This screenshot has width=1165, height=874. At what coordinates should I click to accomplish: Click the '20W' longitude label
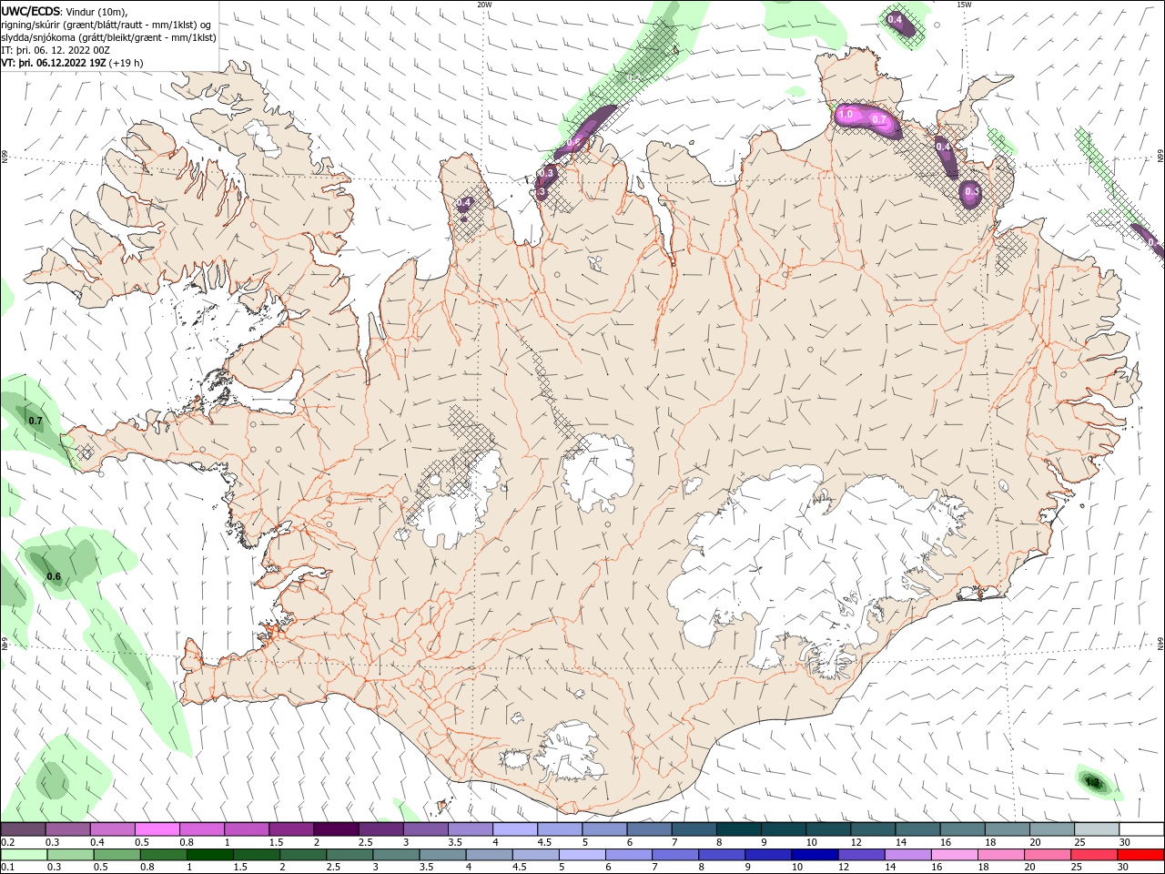click(x=484, y=5)
